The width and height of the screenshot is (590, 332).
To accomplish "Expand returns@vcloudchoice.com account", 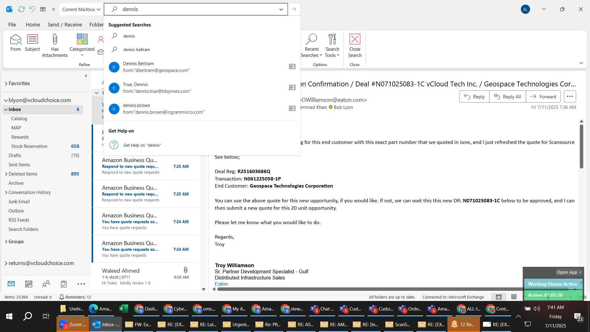I will coord(6,263).
